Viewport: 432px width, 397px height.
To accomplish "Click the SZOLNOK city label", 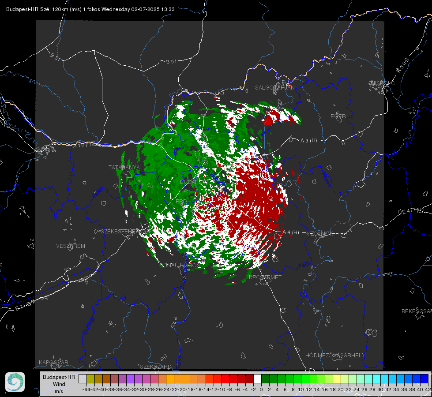I will point(320,234).
